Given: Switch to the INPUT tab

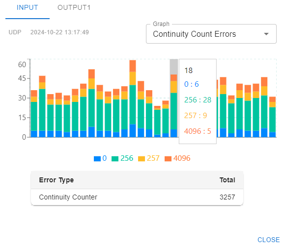Looking at the screenshot, I should (x=28, y=8).
